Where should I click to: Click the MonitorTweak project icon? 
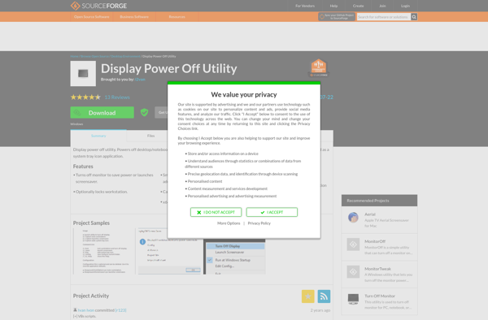[x=353, y=272]
